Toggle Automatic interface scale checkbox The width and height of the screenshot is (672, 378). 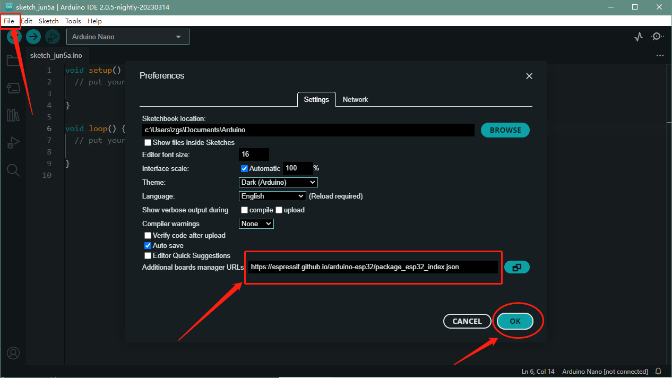[x=244, y=168]
